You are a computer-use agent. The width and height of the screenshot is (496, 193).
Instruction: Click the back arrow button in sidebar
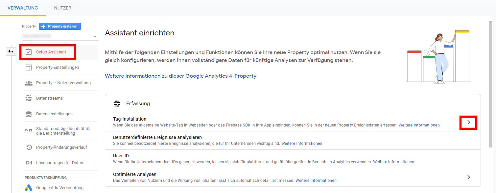point(11,51)
